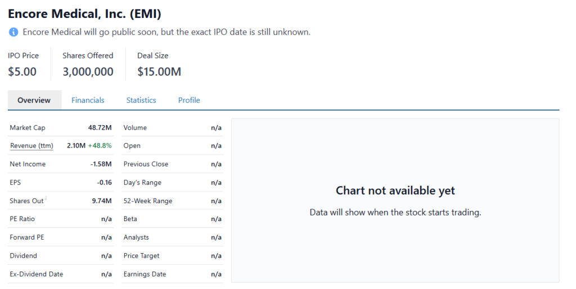Click the Earnings Date label
This screenshot has width=576, height=289.
(145, 274)
